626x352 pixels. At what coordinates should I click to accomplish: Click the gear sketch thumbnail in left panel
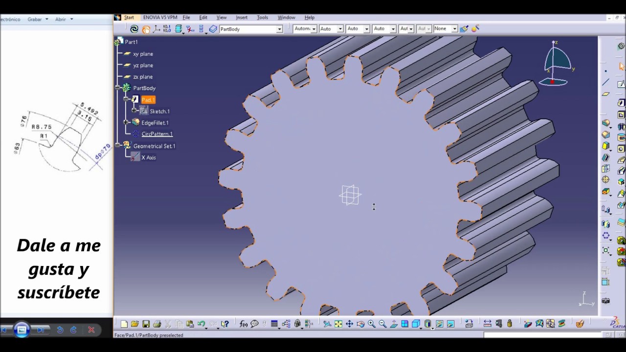[63, 137]
